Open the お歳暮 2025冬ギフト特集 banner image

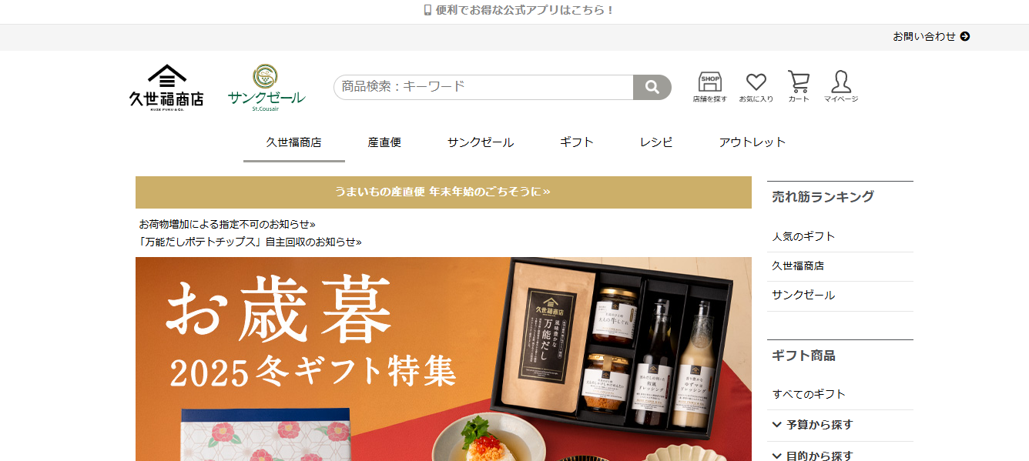pyautogui.click(x=444, y=359)
